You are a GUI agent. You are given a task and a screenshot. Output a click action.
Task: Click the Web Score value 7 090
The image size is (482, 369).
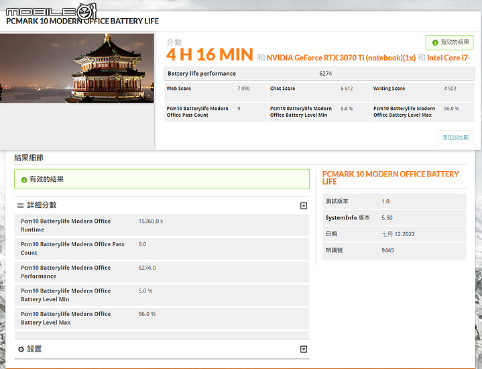[243, 89]
